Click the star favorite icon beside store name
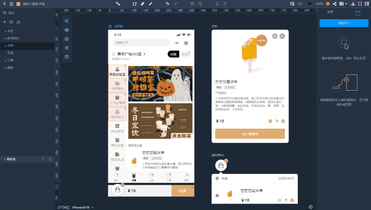371x210 pixels. point(113,54)
